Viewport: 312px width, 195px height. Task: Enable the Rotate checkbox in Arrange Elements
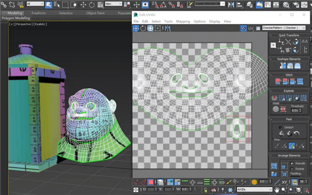292,168
